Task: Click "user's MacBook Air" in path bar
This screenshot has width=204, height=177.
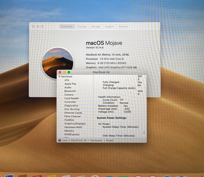Action: [x=75, y=141]
